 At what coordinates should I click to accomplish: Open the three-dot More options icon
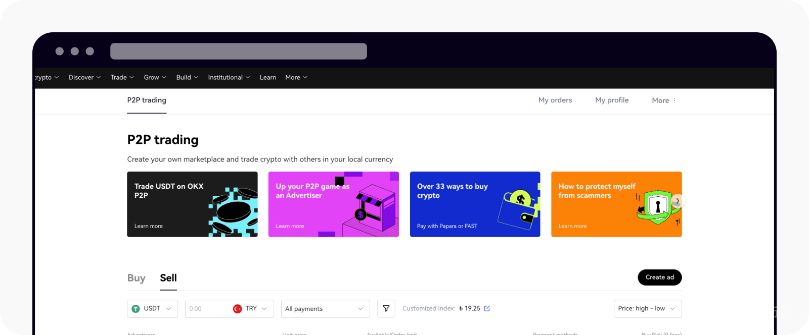(675, 100)
